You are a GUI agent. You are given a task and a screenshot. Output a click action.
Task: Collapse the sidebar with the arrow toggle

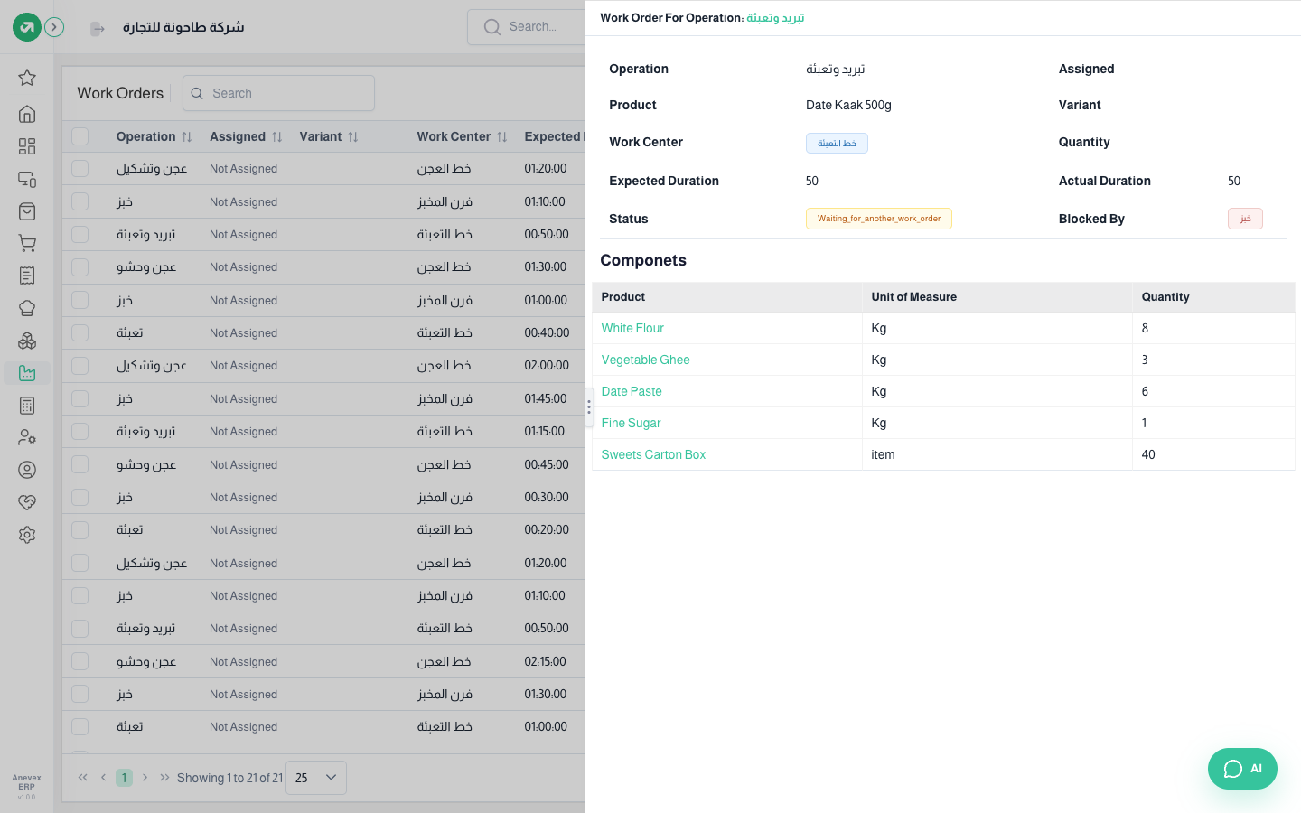[54, 27]
